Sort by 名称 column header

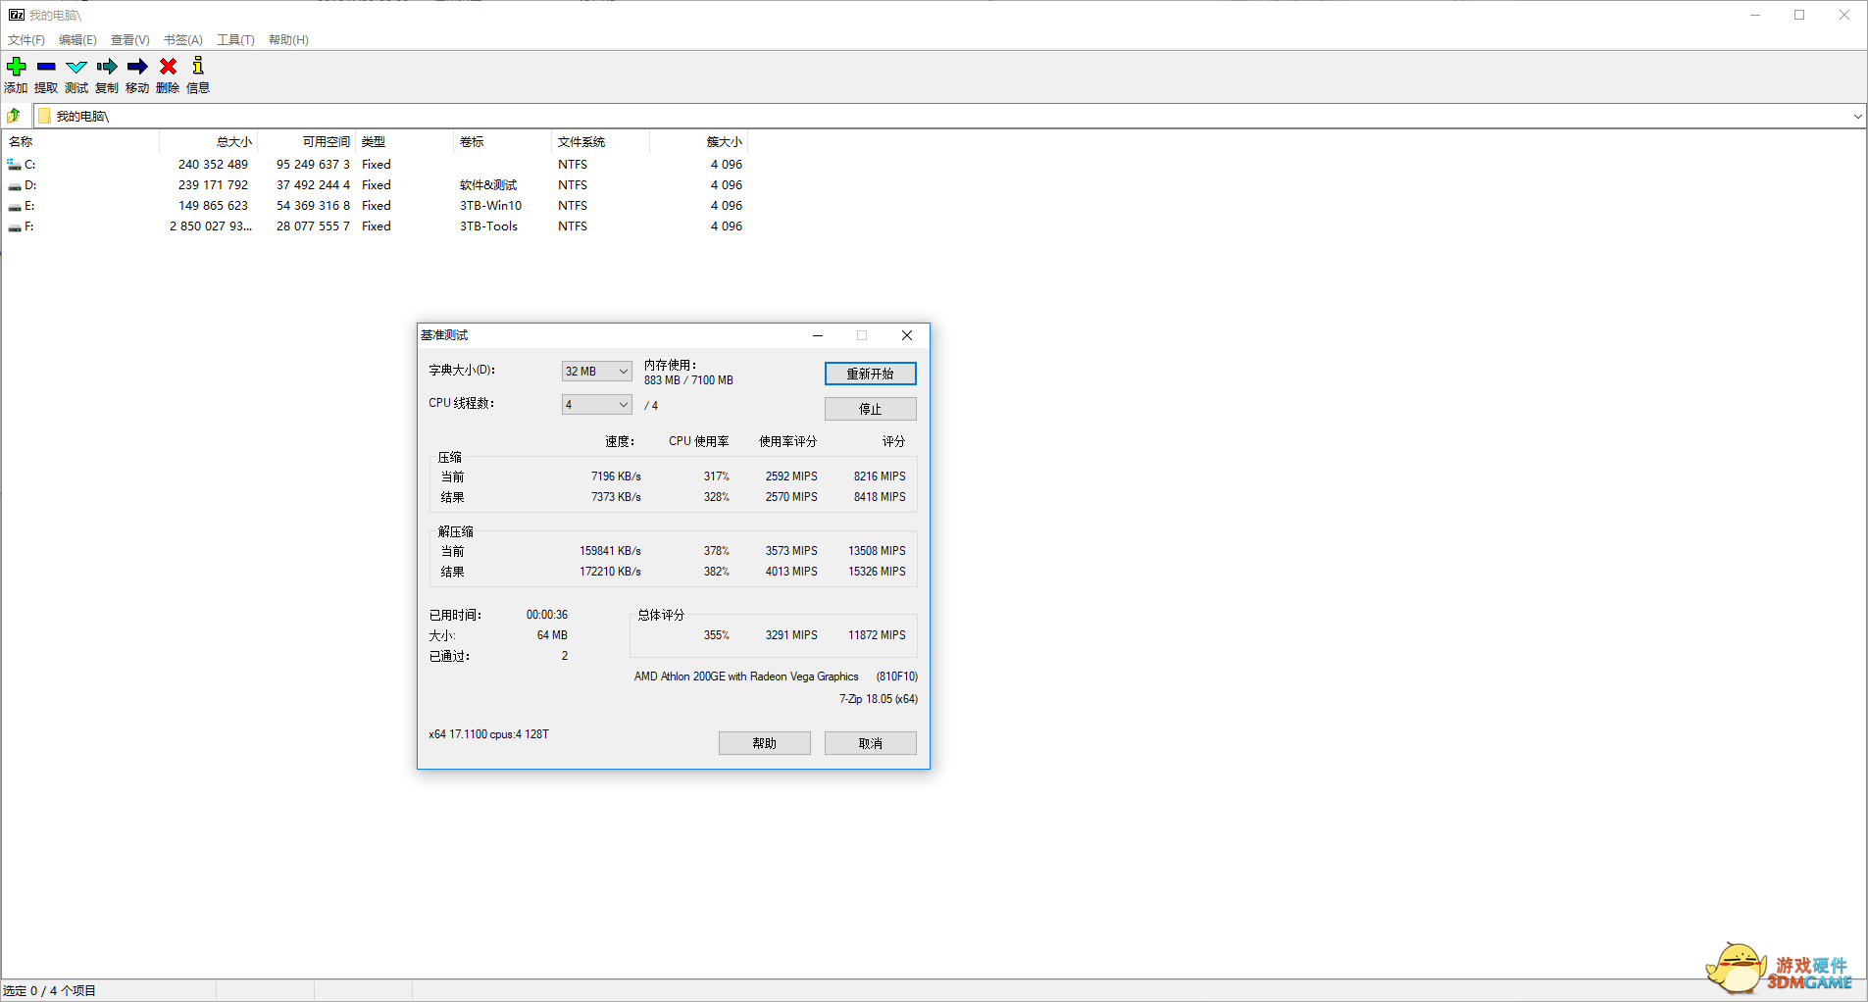point(80,142)
